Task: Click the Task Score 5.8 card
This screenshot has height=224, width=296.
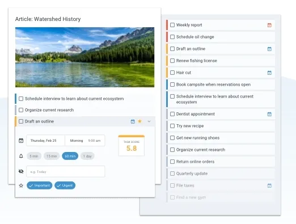Action: (x=132, y=146)
